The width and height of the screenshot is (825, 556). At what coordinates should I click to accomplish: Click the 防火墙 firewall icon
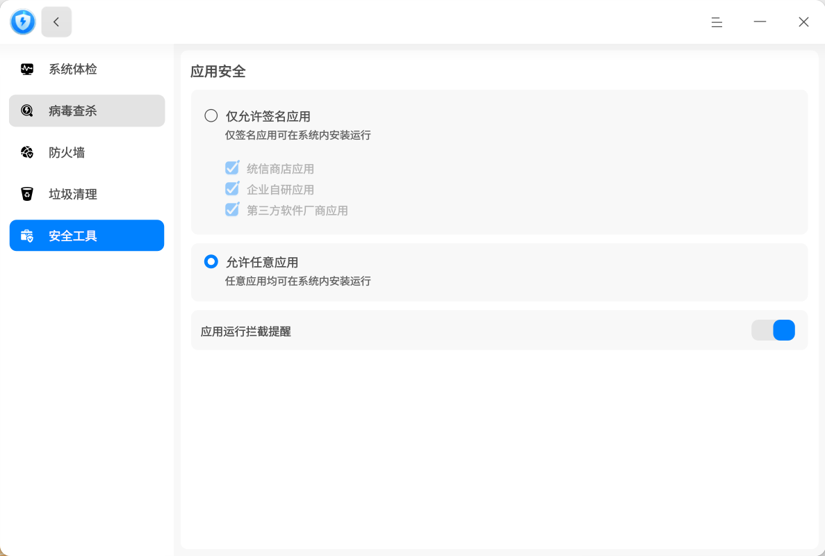pyautogui.click(x=27, y=153)
